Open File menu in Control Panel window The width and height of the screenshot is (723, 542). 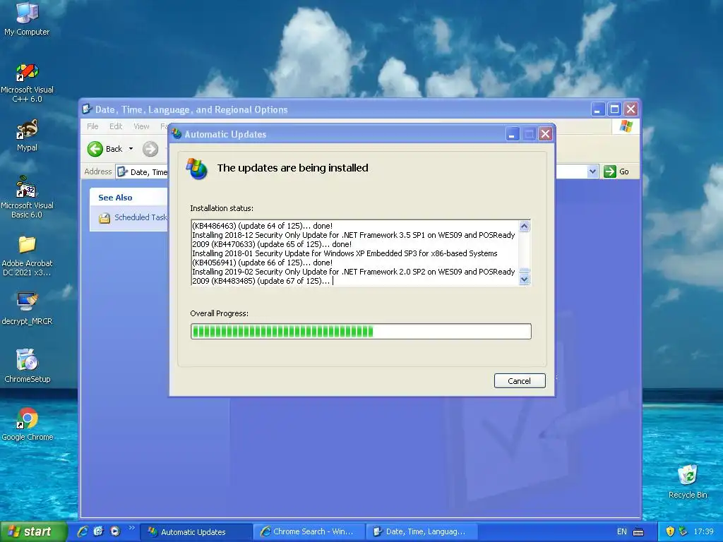pos(92,126)
